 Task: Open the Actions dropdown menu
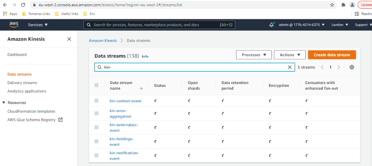pos(290,55)
